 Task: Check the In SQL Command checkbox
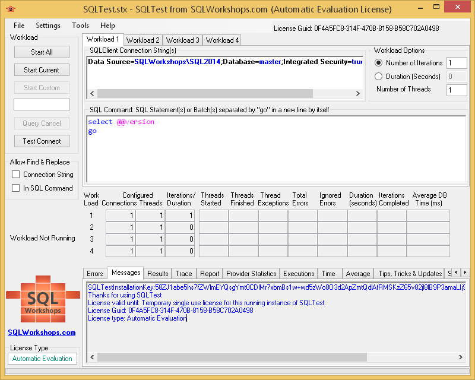(16, 188)
